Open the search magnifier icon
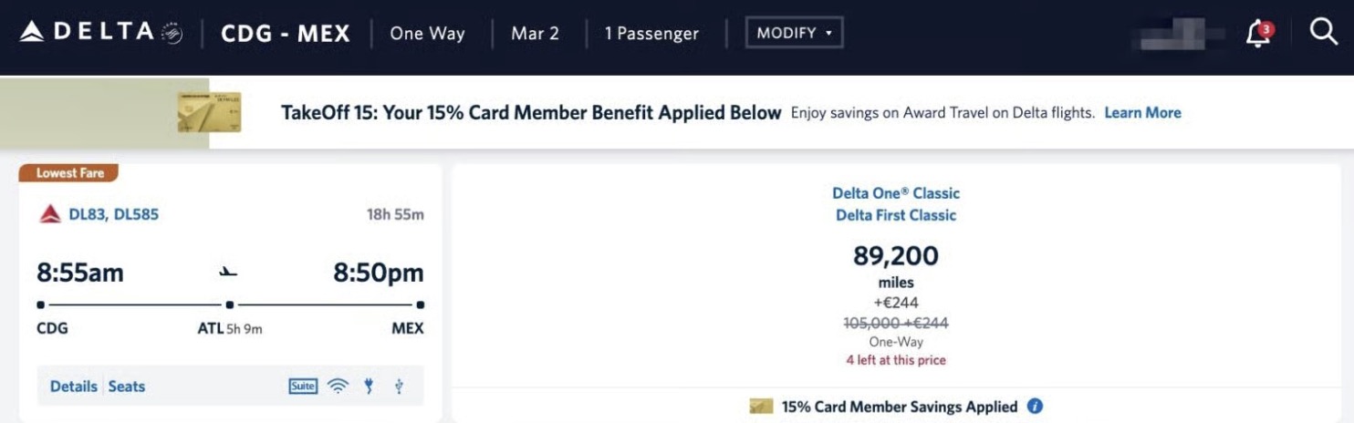1354x423 pixels. [x=1323, y=32]
